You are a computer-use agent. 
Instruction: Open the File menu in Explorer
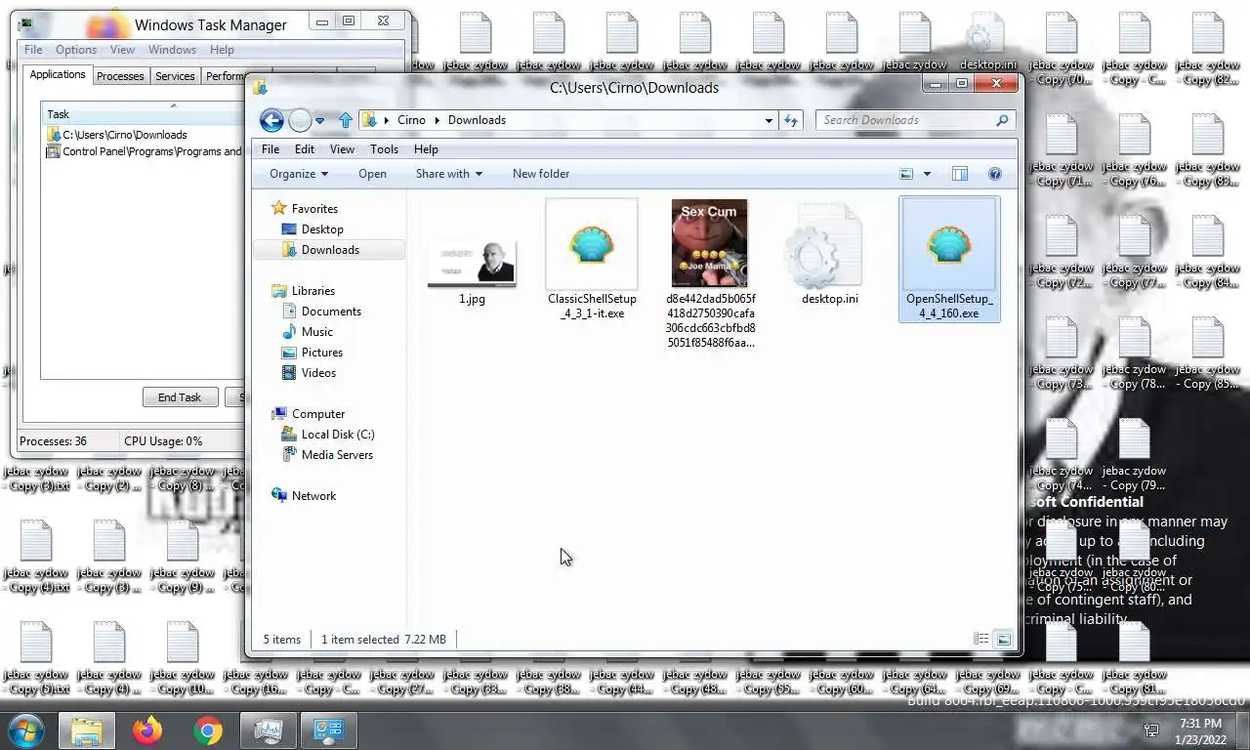click(271, 149)
